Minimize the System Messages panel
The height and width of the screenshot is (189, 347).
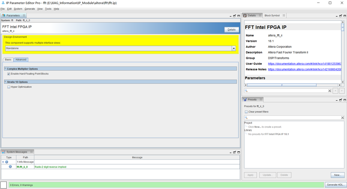[230, 152]
